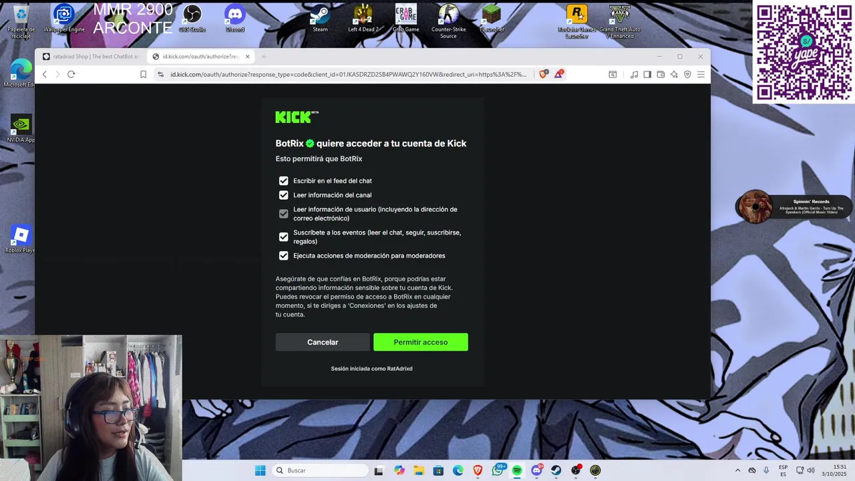Viewport: 855px width, 481px height.
Task: Open Papelera de reciclaje desktop icon
Action: pos(21,22)
